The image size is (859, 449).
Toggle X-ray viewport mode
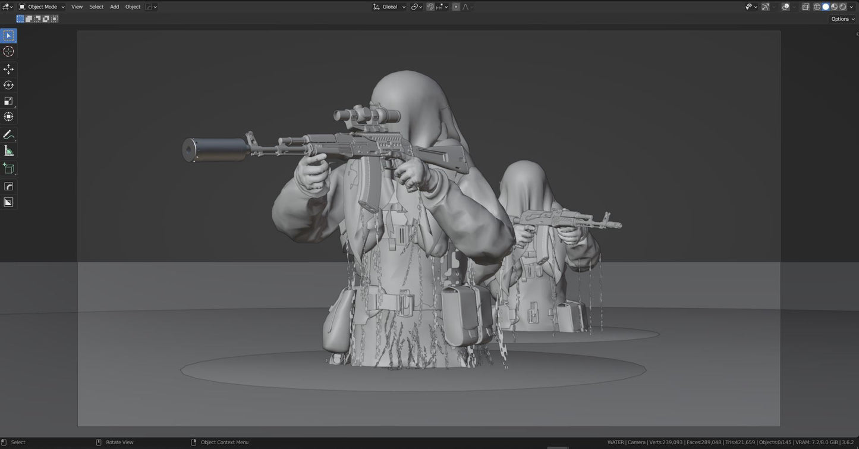pyautogui.click(x=806, y=7)
